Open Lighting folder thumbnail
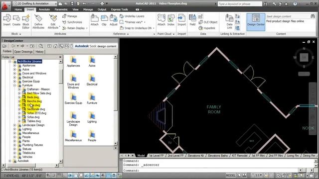The width and height of the screenshot is (319, 179). click(92, 118)
